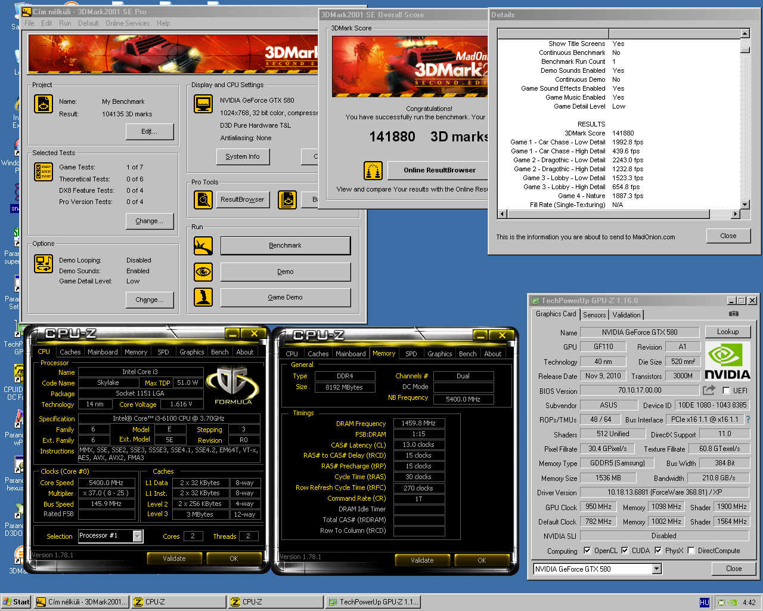This screenshot has width=763, height=611.
Task: Toggle the OpenCL checkbox
Action: [587, 551]
